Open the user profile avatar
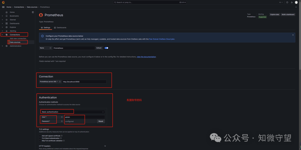This screenshot has height=150, width=301. (296, 2)
